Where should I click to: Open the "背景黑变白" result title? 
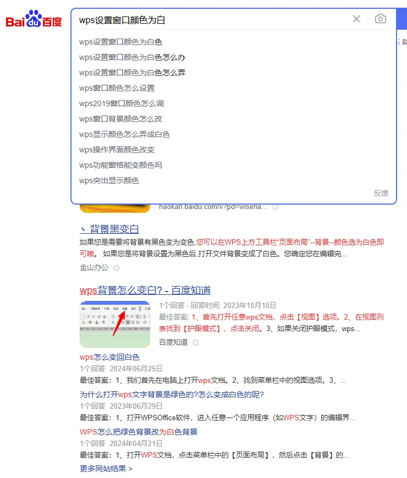[109, 229]
